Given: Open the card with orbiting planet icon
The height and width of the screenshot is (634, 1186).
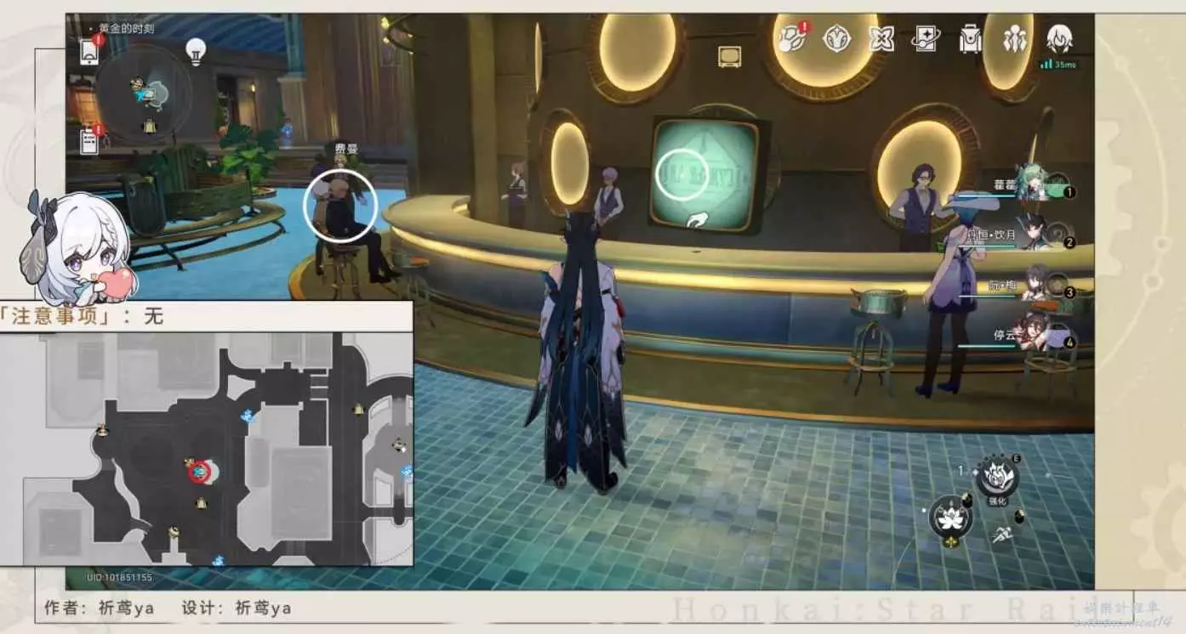Looking at the screenshot, I should [x=925, y=38].
